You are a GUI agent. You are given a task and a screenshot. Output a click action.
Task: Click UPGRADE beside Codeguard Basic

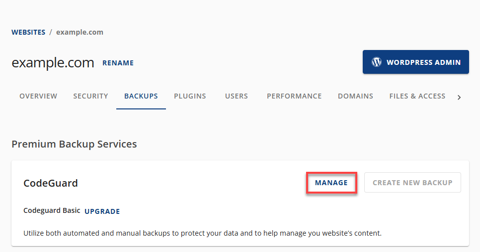click(x=102, y=211)
